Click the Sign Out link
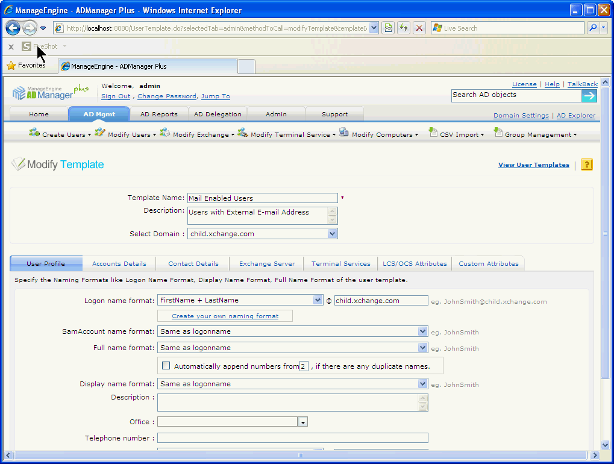Viewport: 614px width, 464px height. point(116,96)
